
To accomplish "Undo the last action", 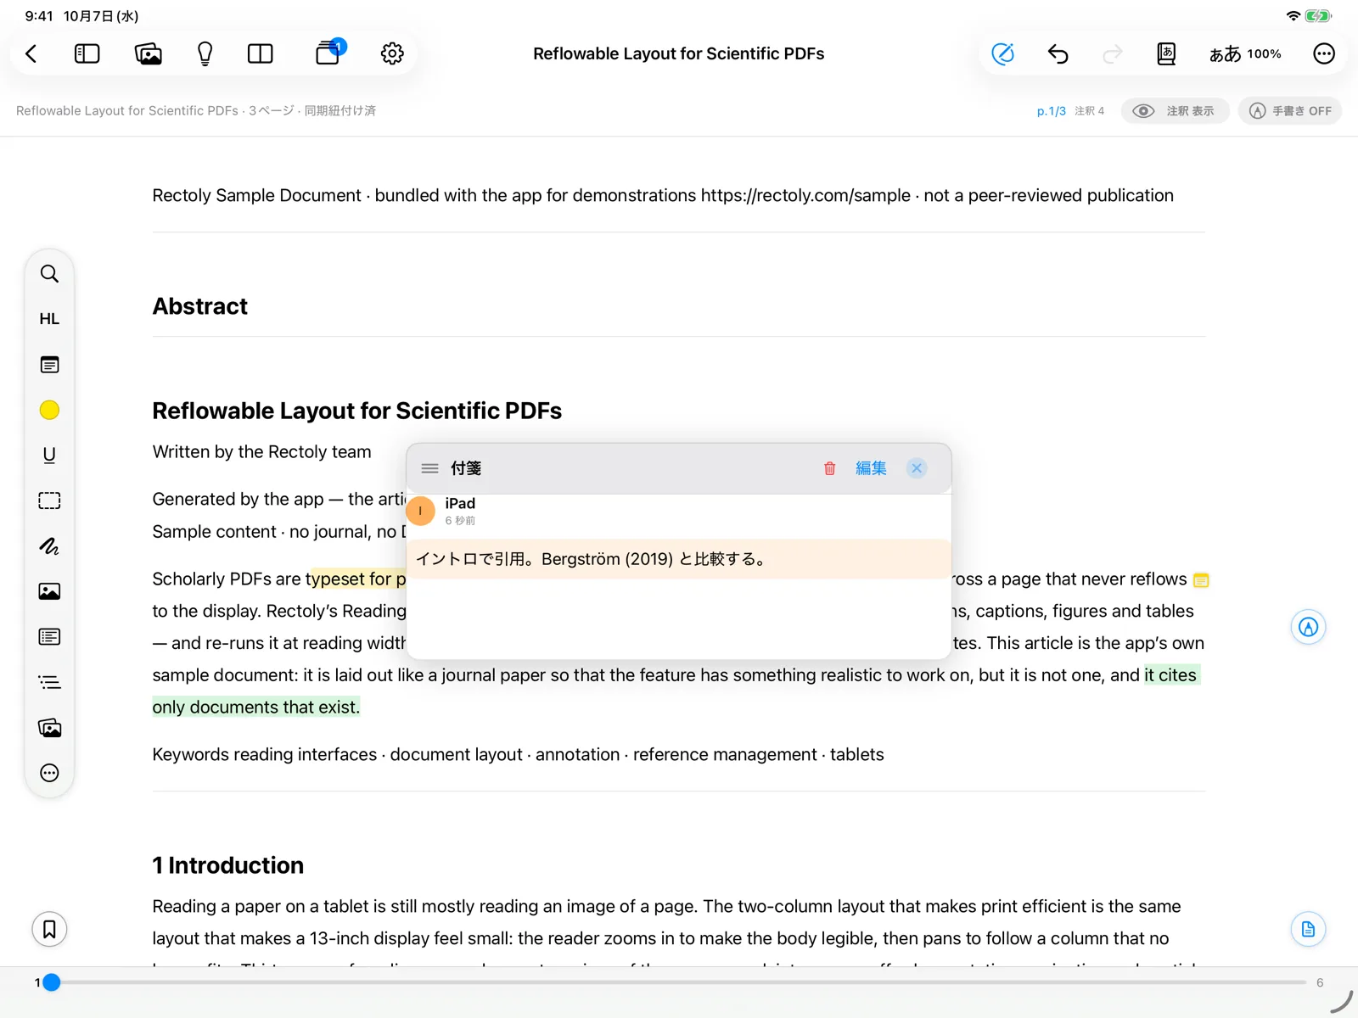I will [x=1058, y=54].
